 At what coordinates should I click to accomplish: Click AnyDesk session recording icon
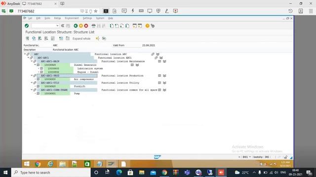(x=175, y=11)
